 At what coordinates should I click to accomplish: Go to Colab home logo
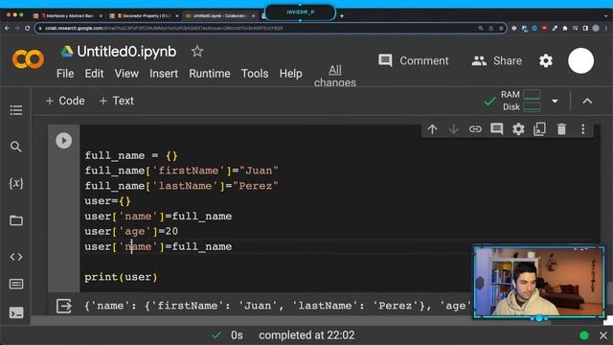[x=28, y=59]
